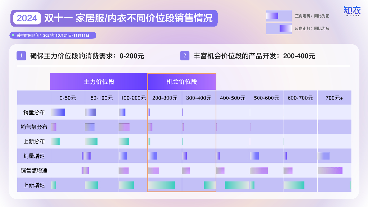Click the 上新分布 bar under 100-200元
This screenshot has height=207, width=368.
(x=124, y=141)
